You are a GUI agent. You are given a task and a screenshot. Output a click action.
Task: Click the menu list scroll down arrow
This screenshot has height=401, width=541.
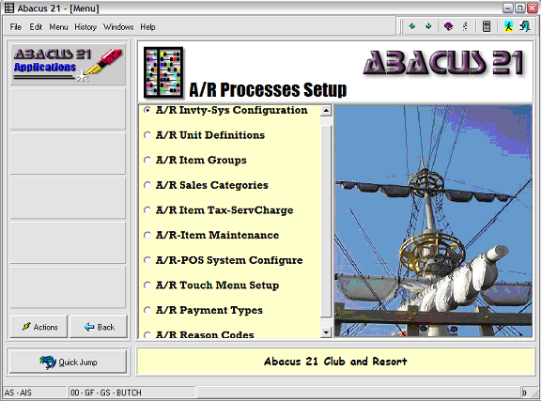[326, 332]
